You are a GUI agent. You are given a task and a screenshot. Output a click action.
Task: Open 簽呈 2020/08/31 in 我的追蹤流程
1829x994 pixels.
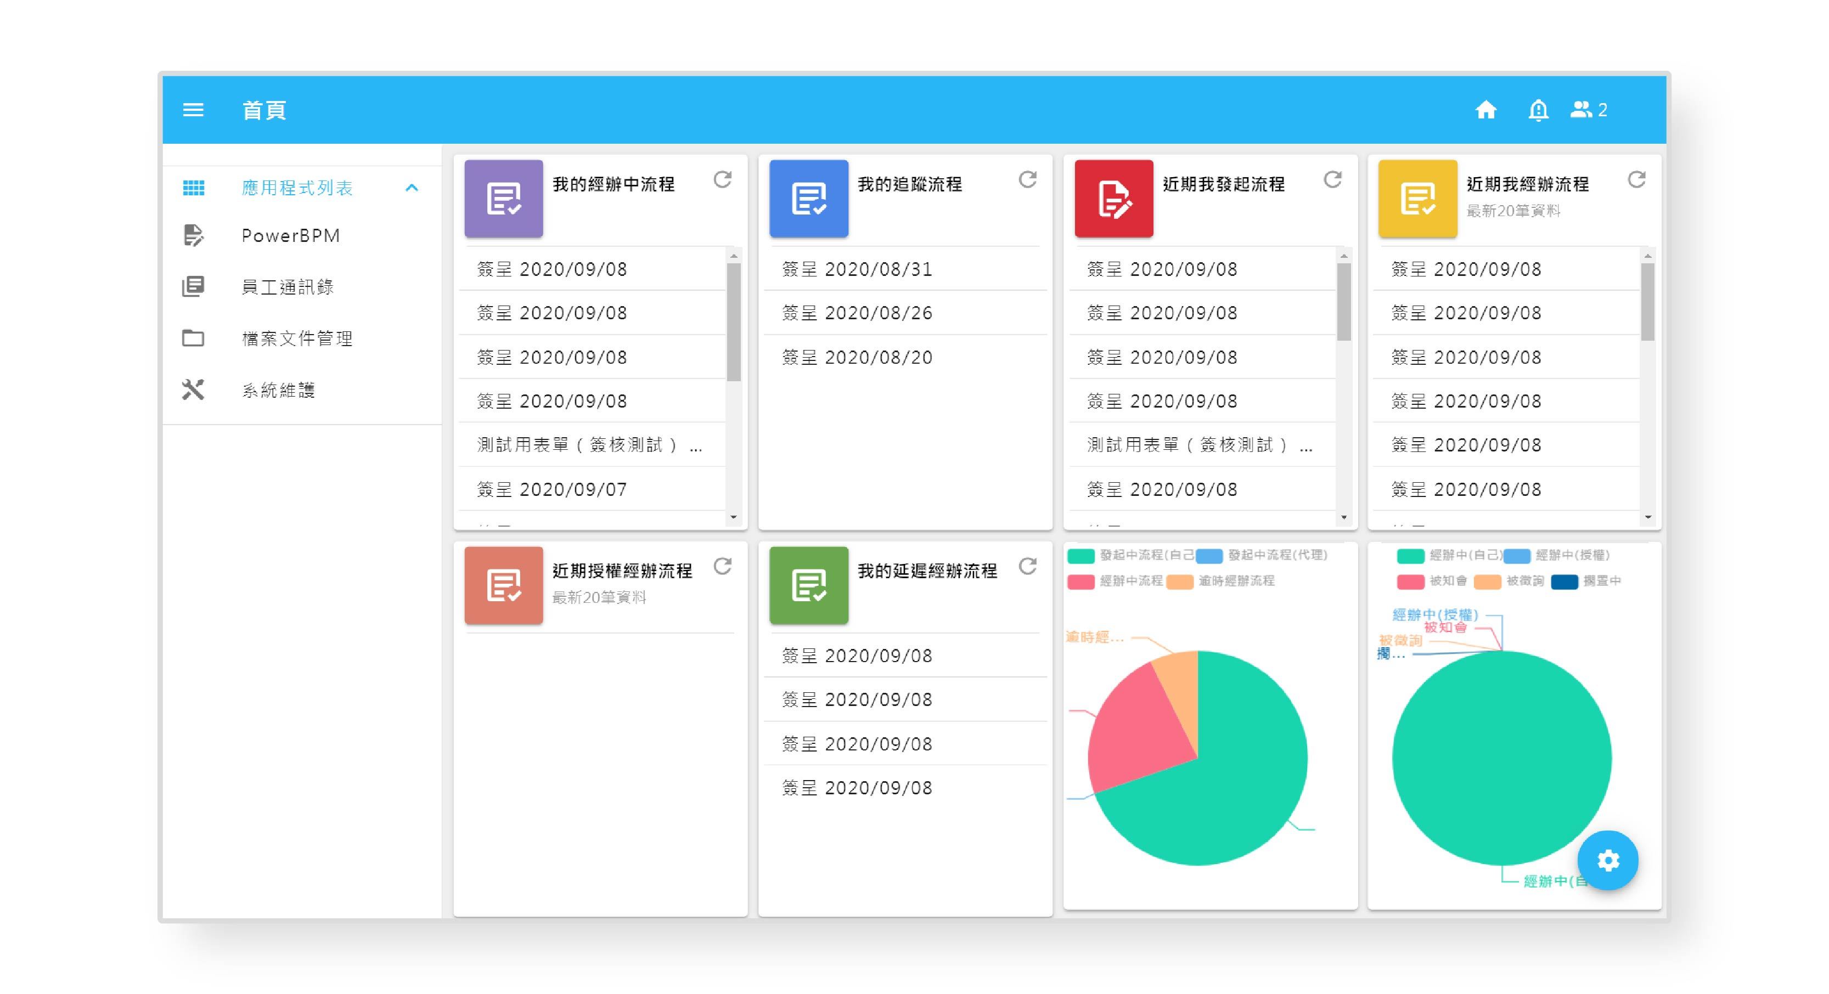857,269
